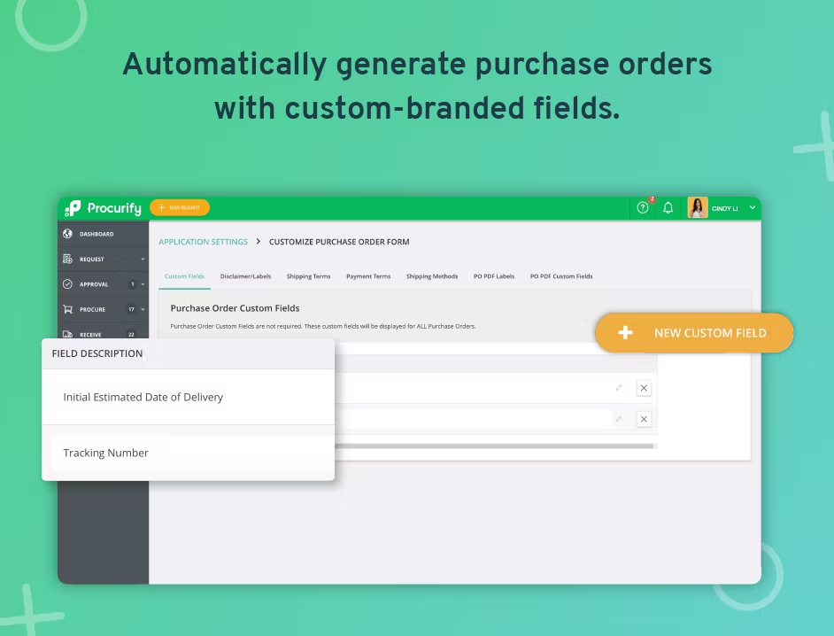The image size is (834, 636).
Task: Click the Procurify logo
Action: tap(104, 208)
